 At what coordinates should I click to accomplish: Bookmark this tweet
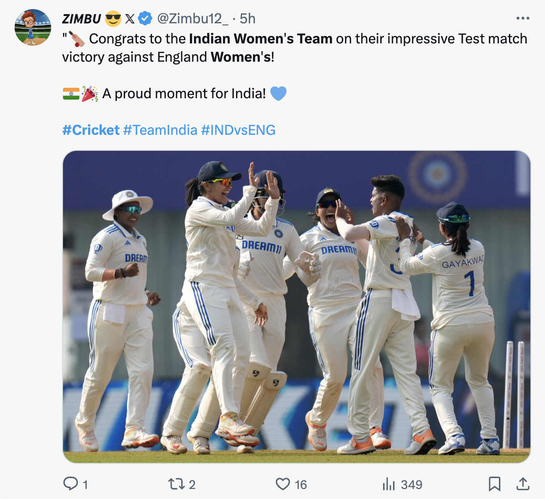pyautogui.click(x=494, y=484)
